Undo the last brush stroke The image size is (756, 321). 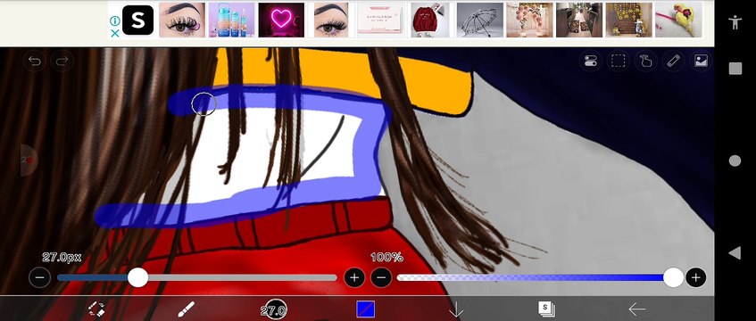(34, 62)
